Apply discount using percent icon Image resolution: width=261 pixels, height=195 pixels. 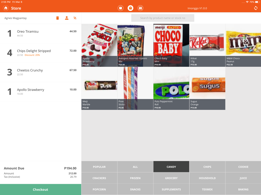[x=75, y=18]
